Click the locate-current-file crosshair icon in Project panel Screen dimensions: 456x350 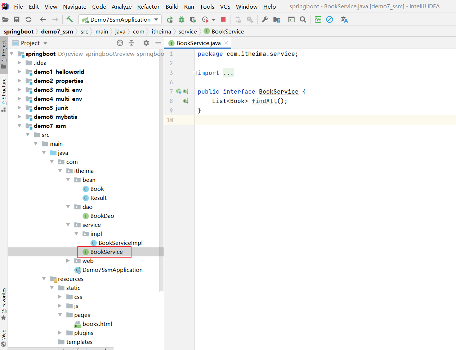click(120, 43)
